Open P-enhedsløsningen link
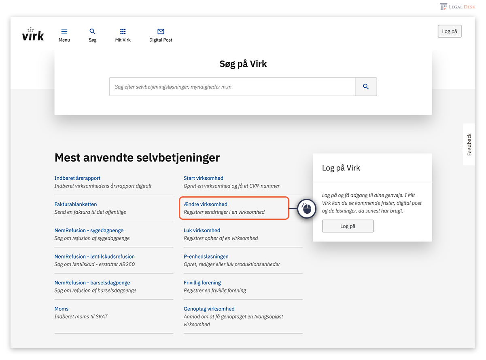The image size is (486, 360). [x=206, y=257]
